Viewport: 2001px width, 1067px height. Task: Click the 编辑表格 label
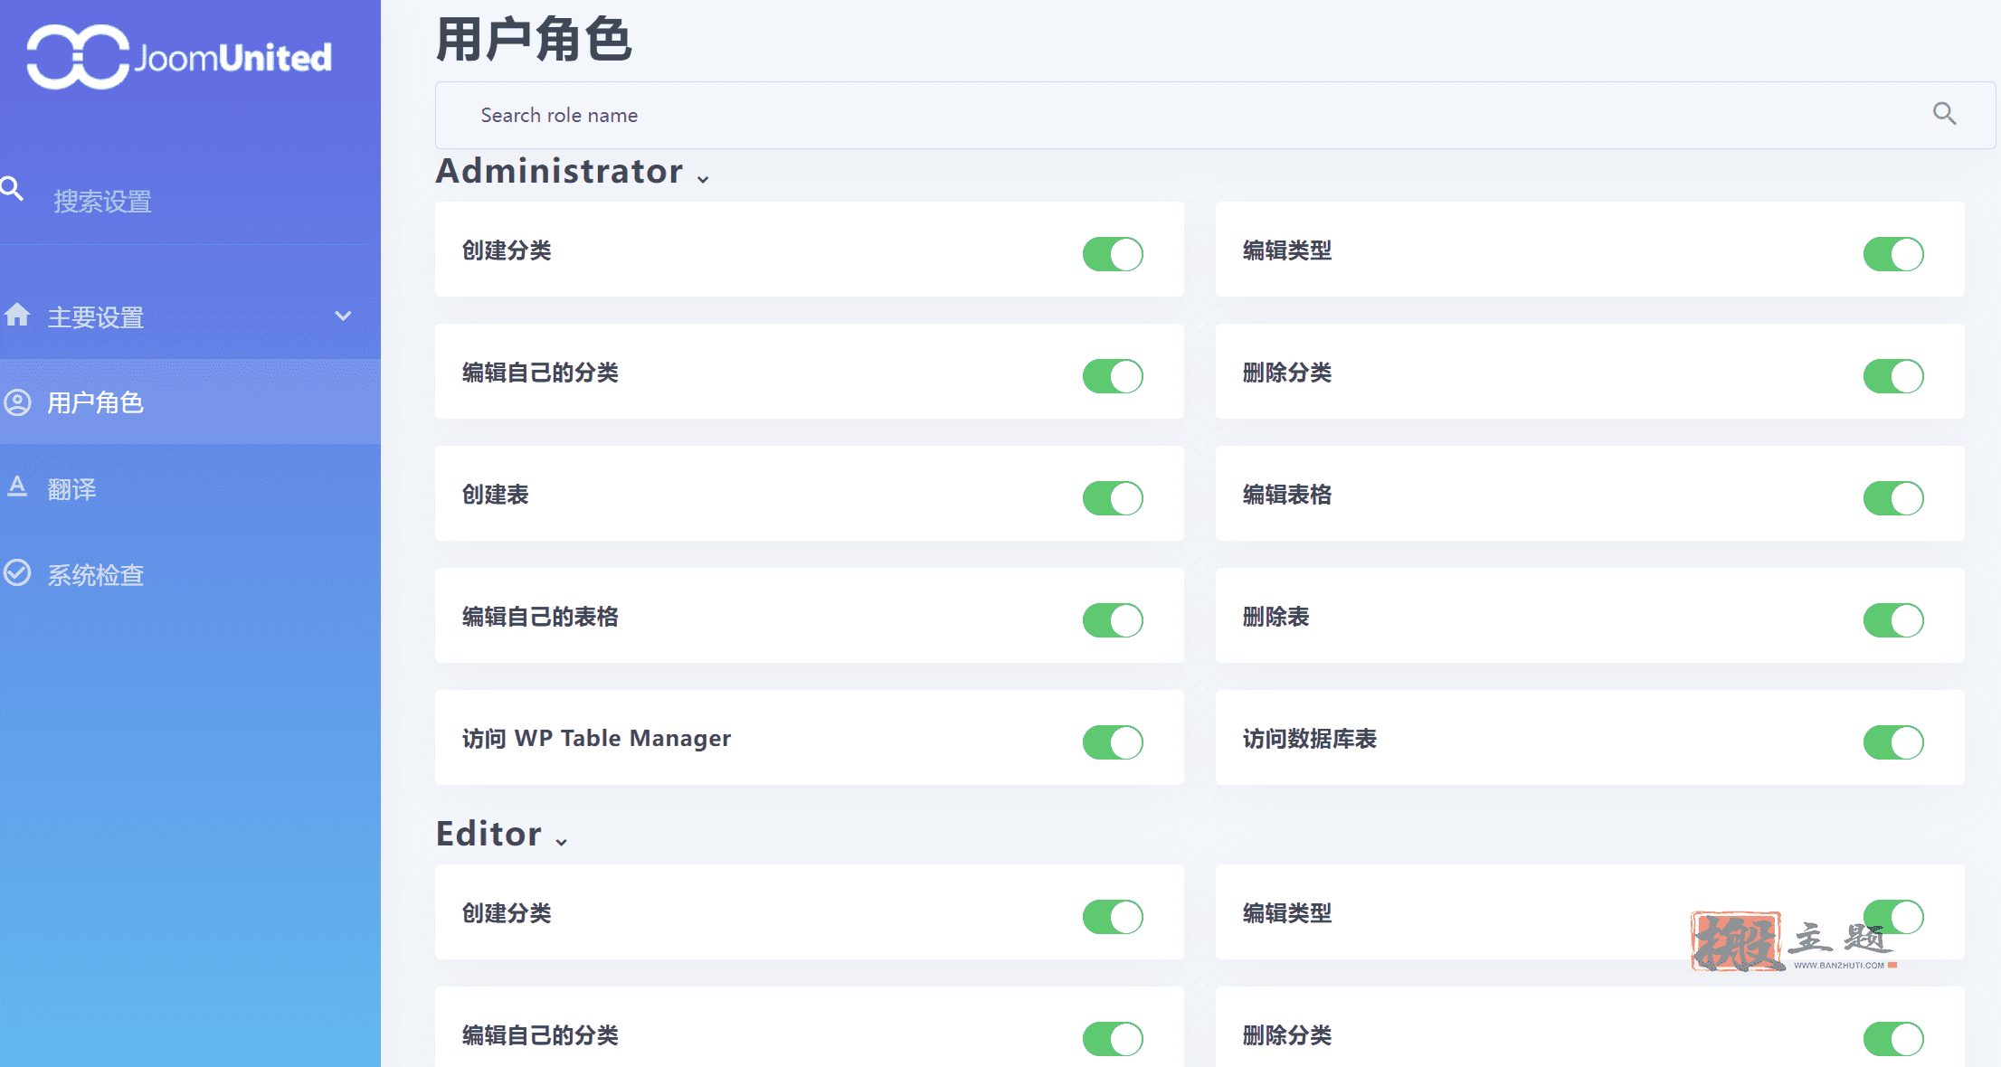tap(1286, 495)
